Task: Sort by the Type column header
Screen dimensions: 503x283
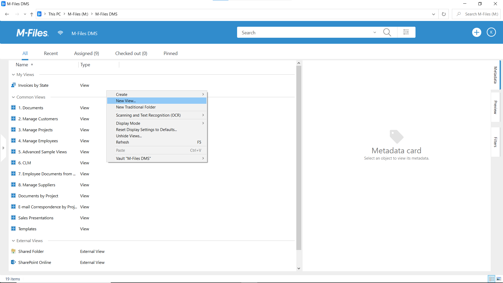Action: click(x=85, y=65)
